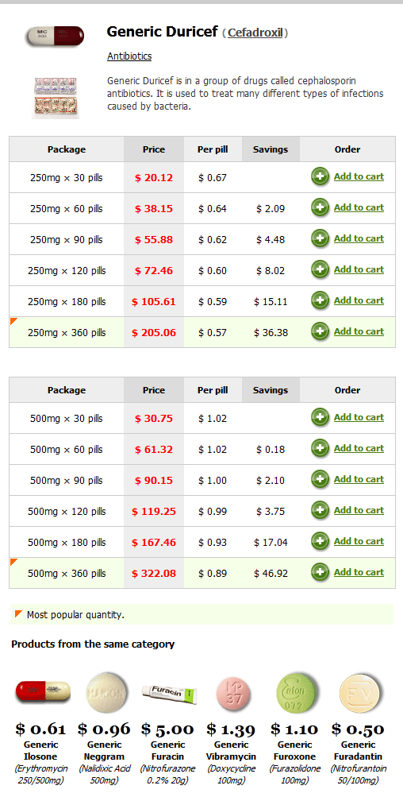Select the green Furoxone pill image
The width and height of the screenshot is (403, 797).
(296, 692)
